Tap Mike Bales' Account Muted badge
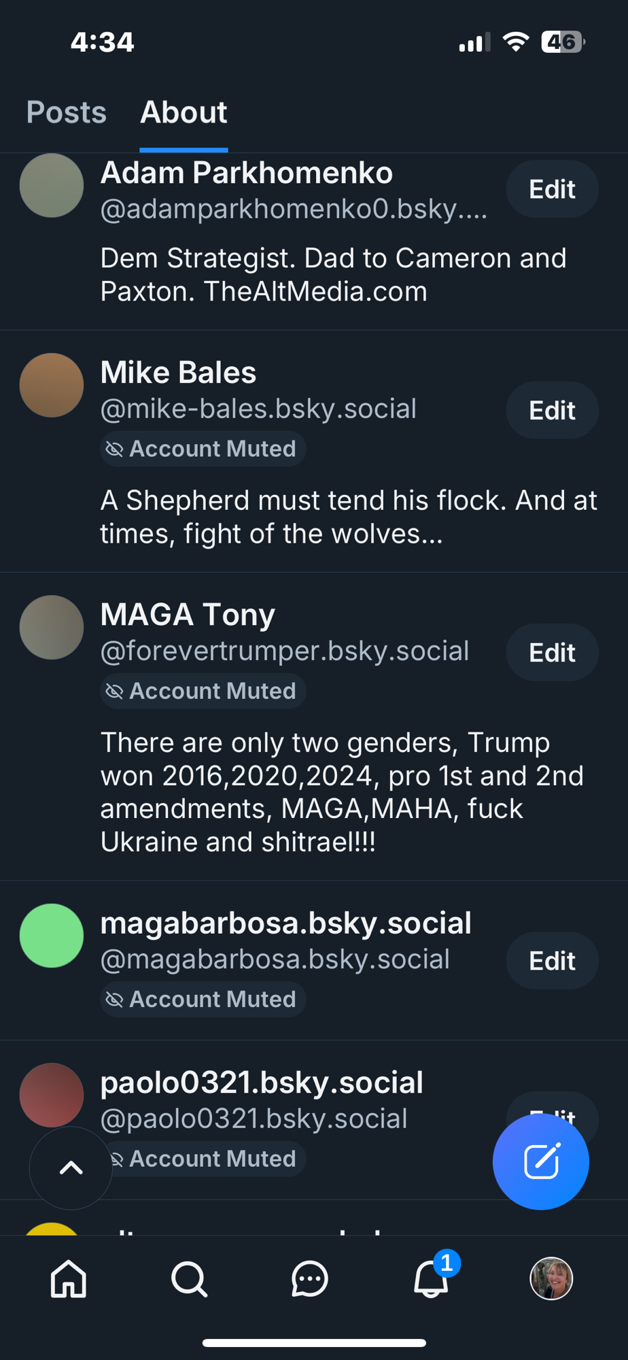This screenshot has width=628, height=1360. 203,449
